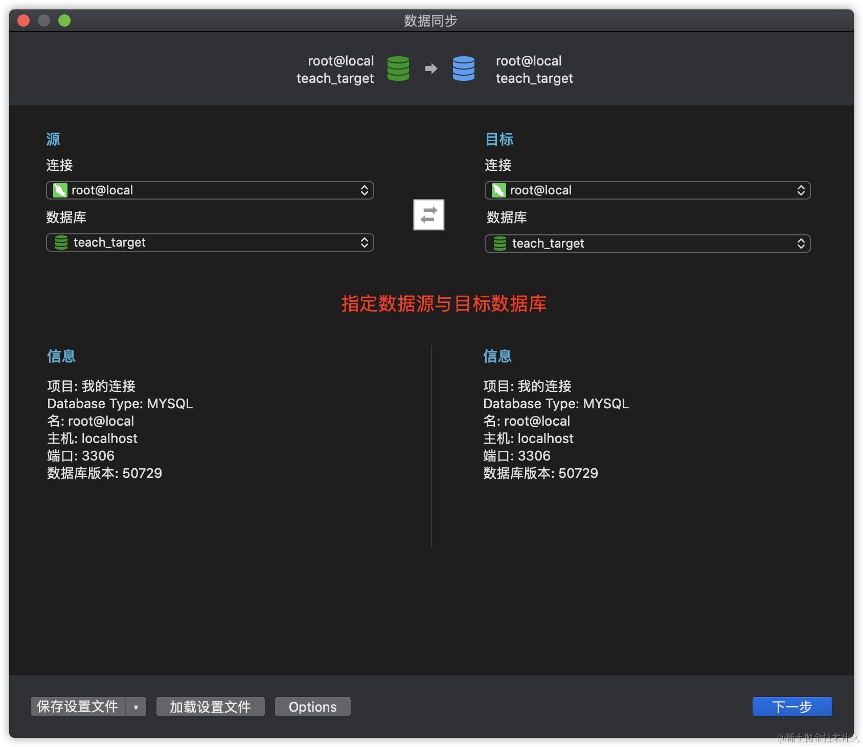Proceed with the 下一步 button
The height and width of the screenshot is (747, 863).
(x=792, y=707)
